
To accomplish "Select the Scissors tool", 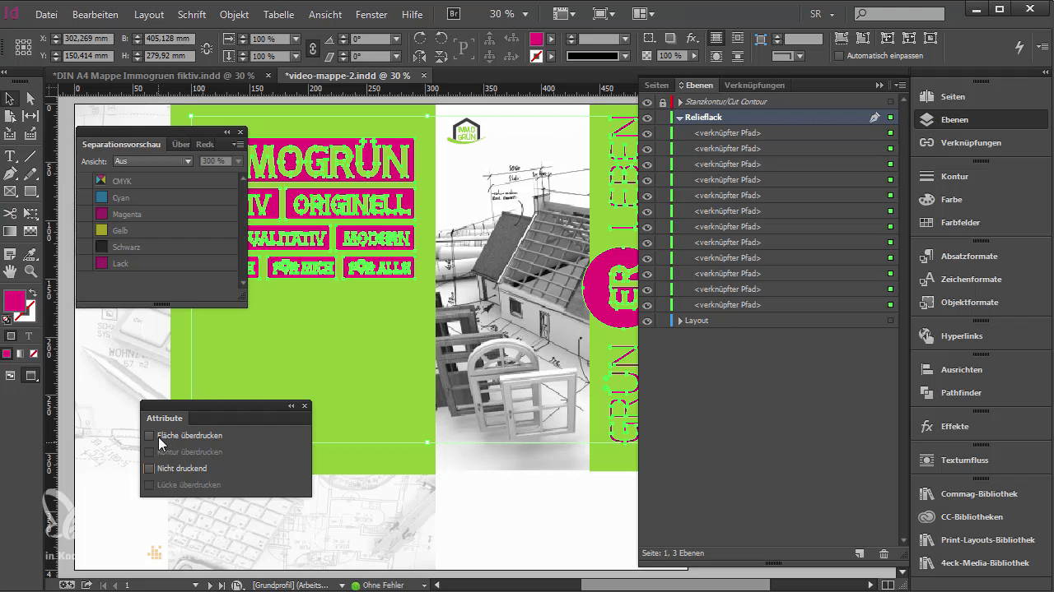I will [11, 213].
